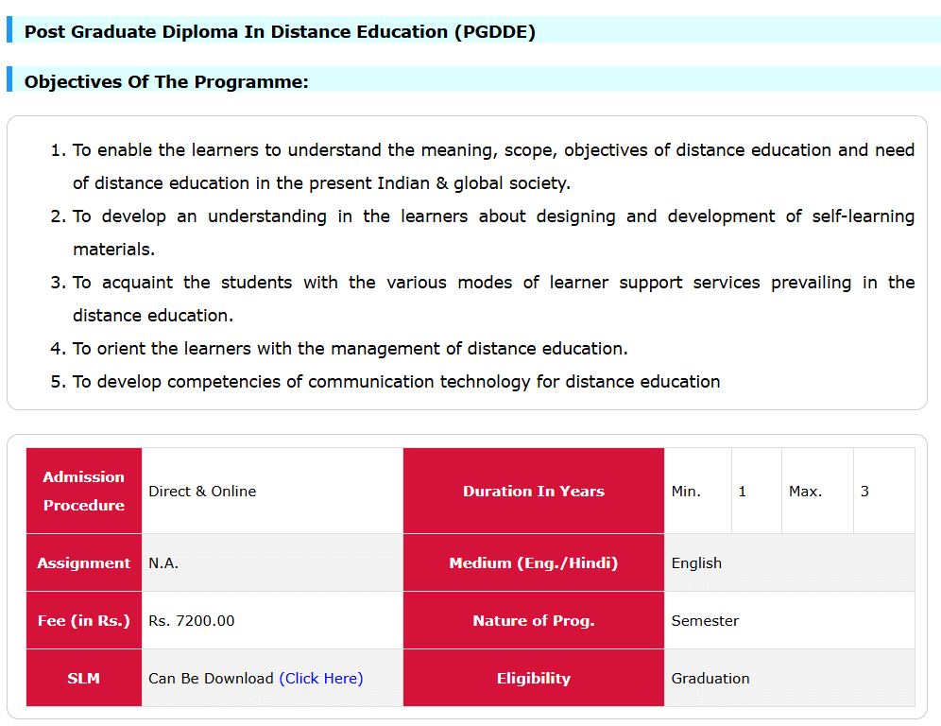Click the 'Nature of Prog.' header cell

click(534, 620)
